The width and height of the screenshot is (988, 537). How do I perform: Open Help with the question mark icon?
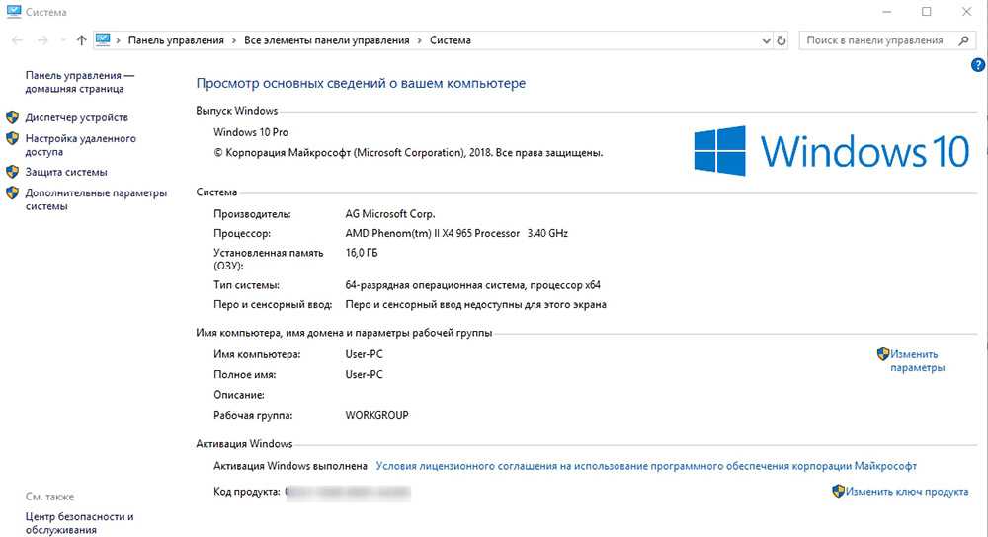tap(978, 65)
